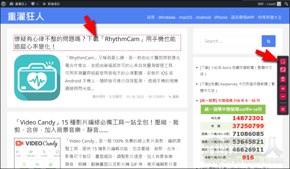The height and width of the screenshot is (169, 290).
Task: Open the RhythmCam article title link
Action: point(95,43)
